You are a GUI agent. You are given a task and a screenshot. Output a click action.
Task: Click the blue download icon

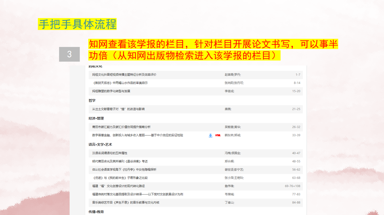tap(210, 135)
